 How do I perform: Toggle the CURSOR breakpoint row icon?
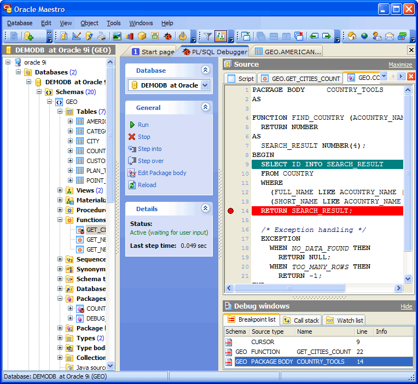click(x=229, y=342)
